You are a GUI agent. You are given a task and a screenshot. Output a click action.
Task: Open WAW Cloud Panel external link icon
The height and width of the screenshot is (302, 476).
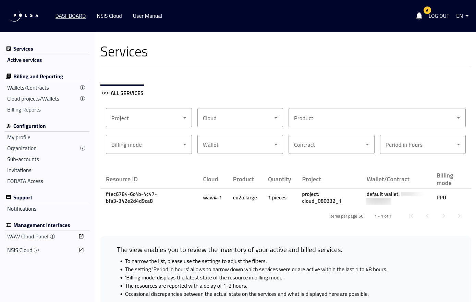click(x=81, y=236)
